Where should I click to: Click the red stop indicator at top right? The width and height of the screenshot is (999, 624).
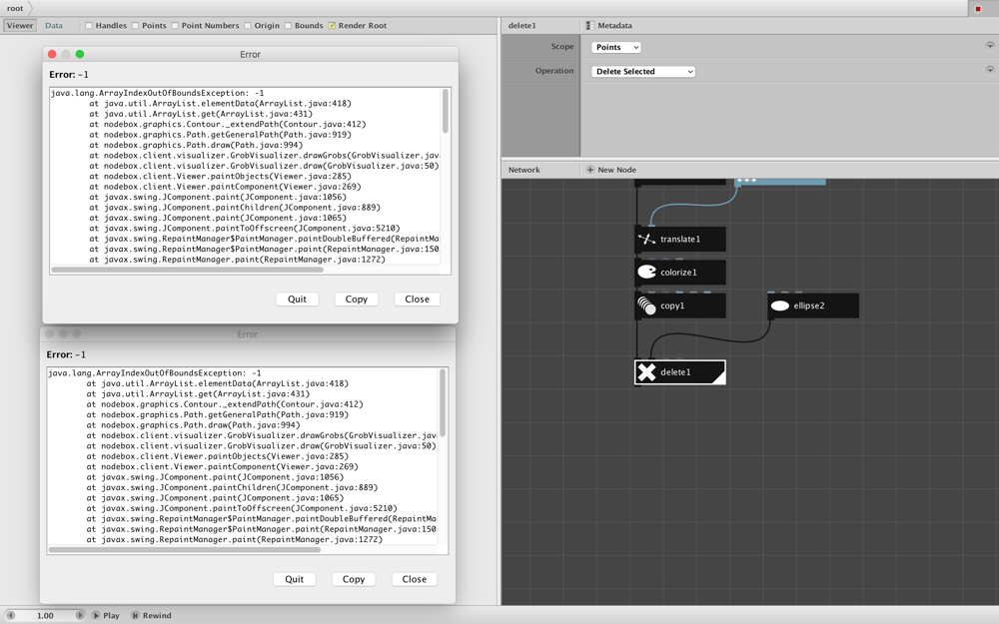(x=978, y=9)
